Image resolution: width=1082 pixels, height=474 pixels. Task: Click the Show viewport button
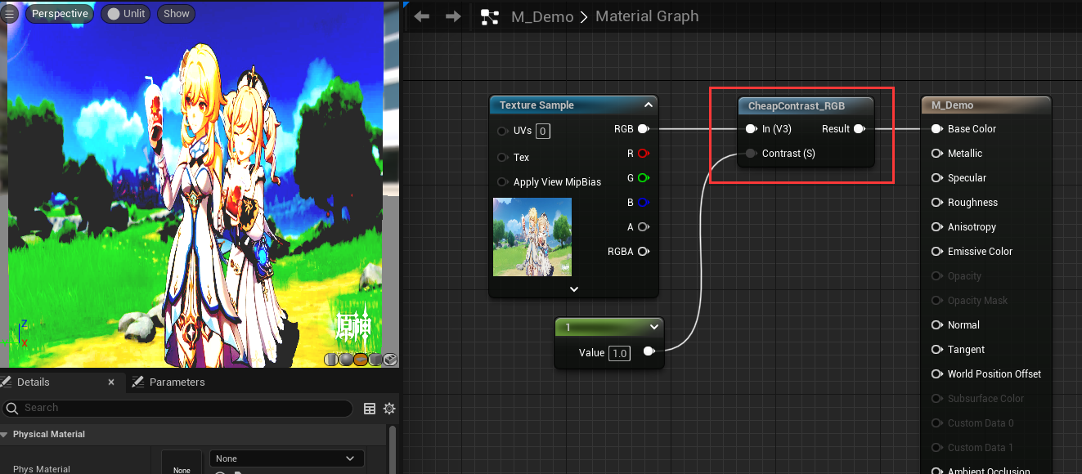coord(176,14)
